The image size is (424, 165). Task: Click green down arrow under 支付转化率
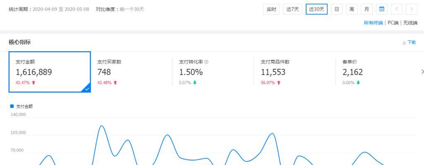[195, 83]
